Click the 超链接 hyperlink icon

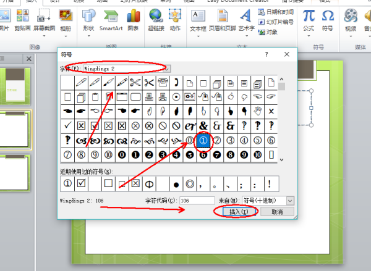pyautogui.click(x=156, y=15)
